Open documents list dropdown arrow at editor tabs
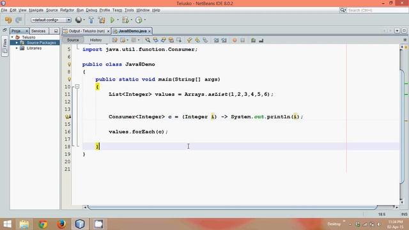 pos(397,31)
